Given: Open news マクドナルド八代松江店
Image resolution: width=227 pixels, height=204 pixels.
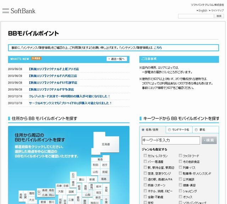Looking at the screenshot, I should point(53,76).
